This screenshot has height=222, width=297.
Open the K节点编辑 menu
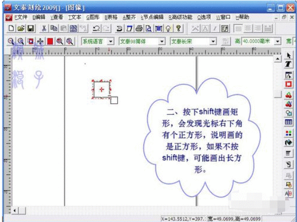152,17
